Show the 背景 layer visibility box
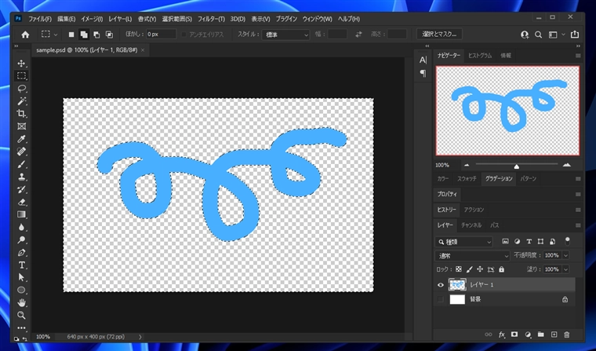The height and width of the screenshot is (351, 596). coord(441,300)
